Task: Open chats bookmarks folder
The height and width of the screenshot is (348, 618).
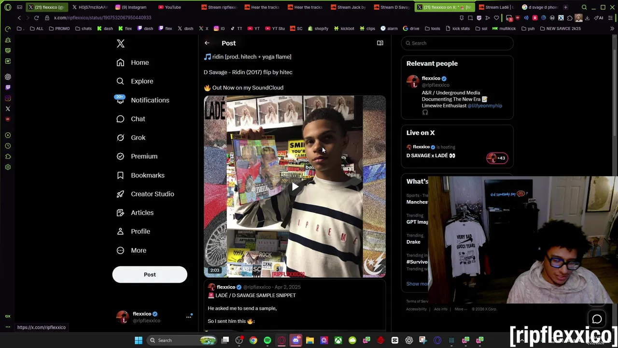Action: [x=83, y=29]
